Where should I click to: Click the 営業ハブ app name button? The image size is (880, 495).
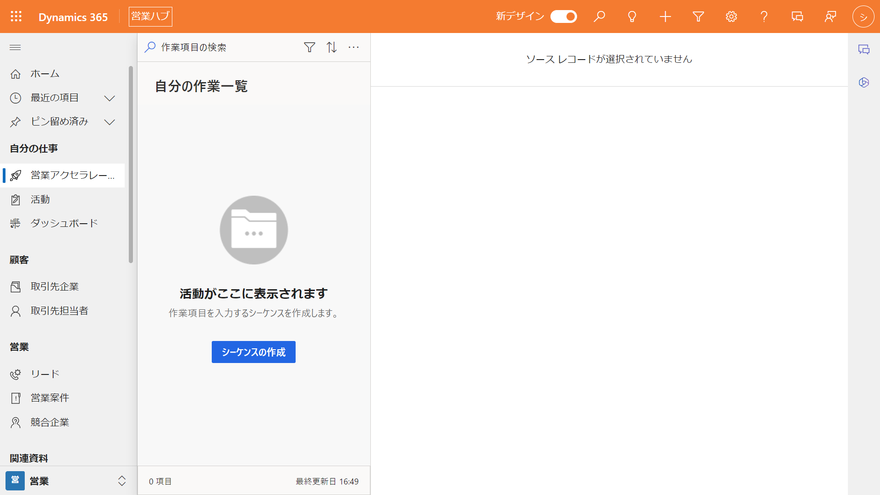(x=150, y=16)
